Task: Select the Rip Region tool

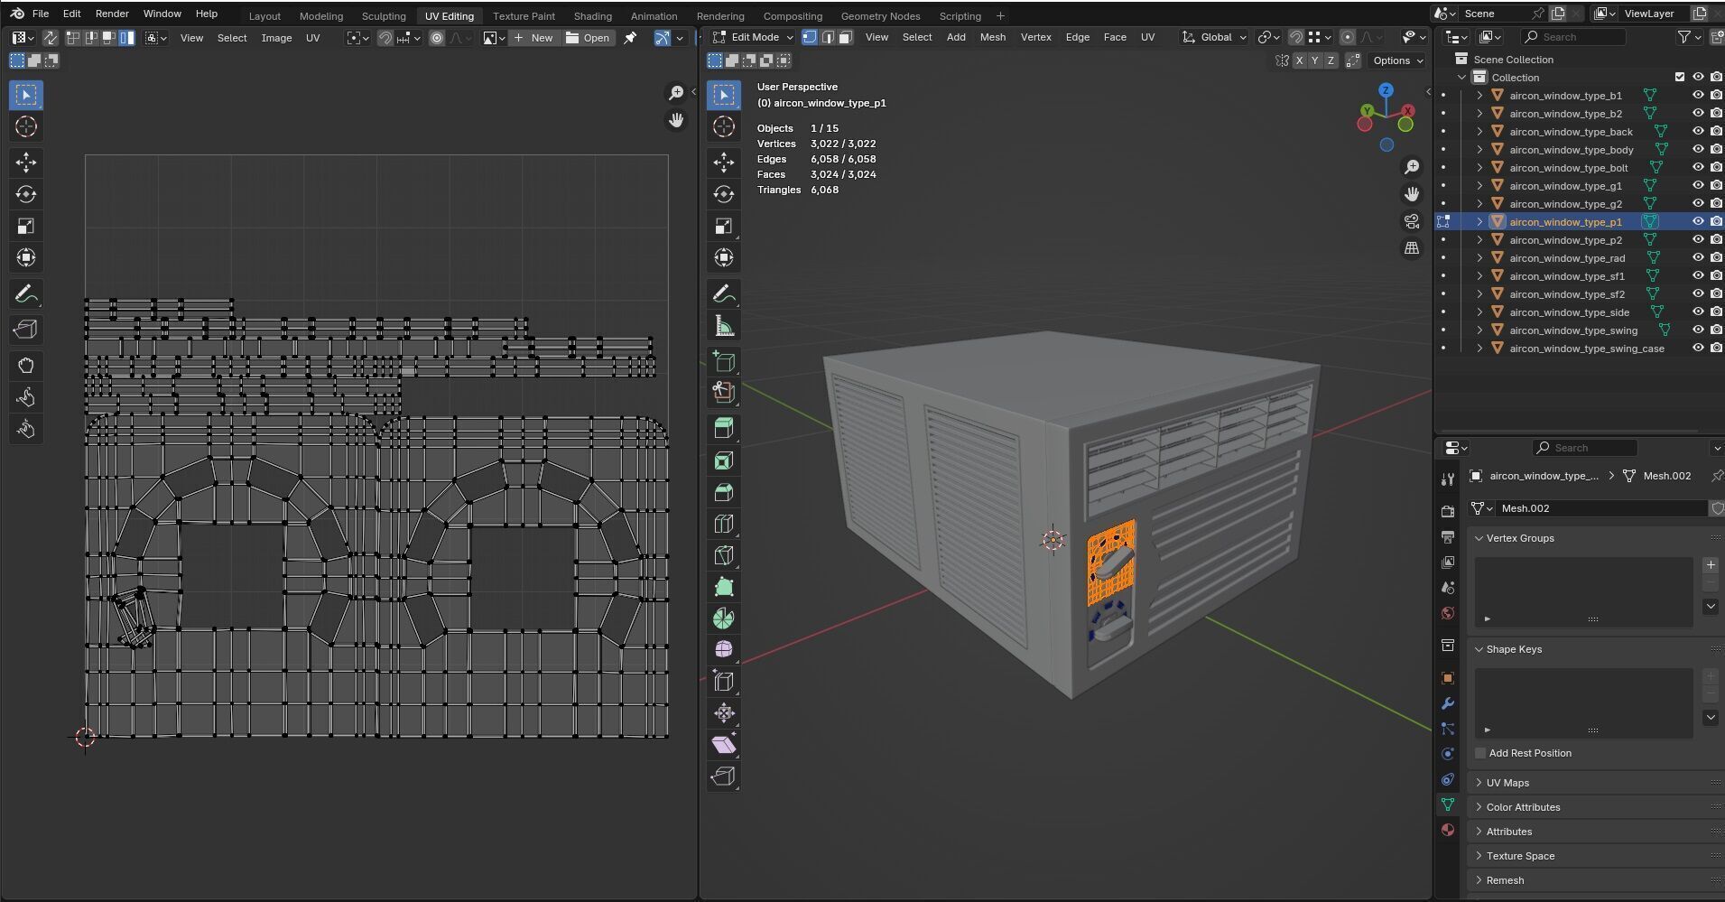Action: [723, 776]
